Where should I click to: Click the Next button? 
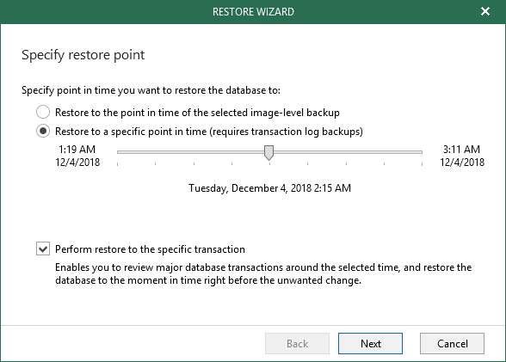tap(370, 344)
